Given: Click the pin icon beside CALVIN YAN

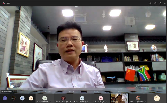Looking at the screenshot, I should 13,91.
